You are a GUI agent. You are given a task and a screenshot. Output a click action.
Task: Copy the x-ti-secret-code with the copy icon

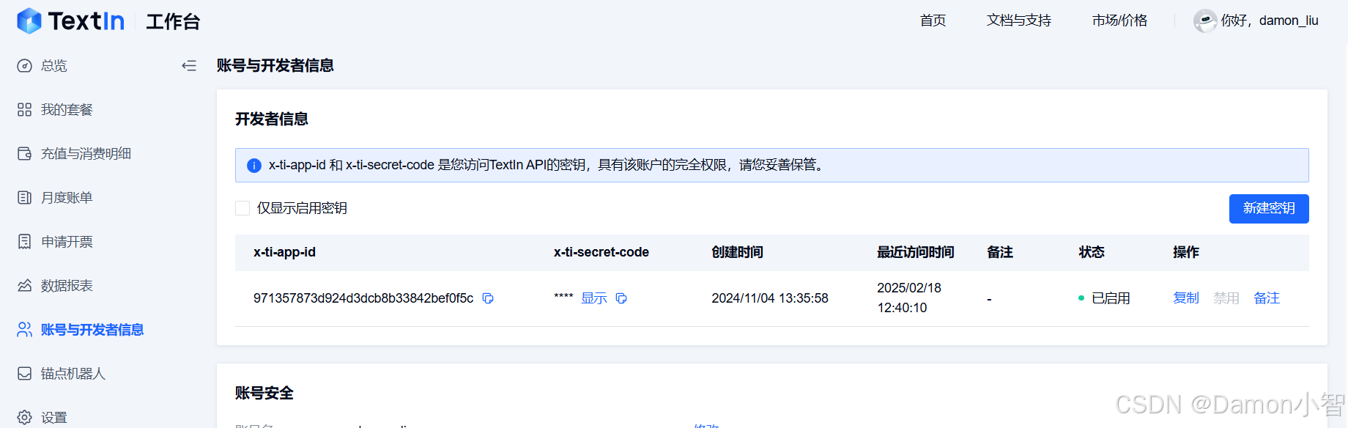point(621,298)
